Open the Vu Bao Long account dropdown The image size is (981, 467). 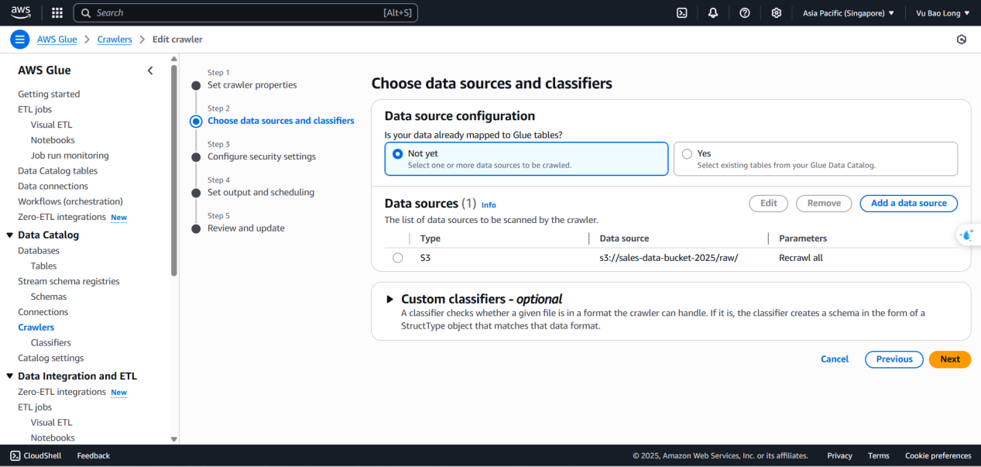[x=943, y=13]
